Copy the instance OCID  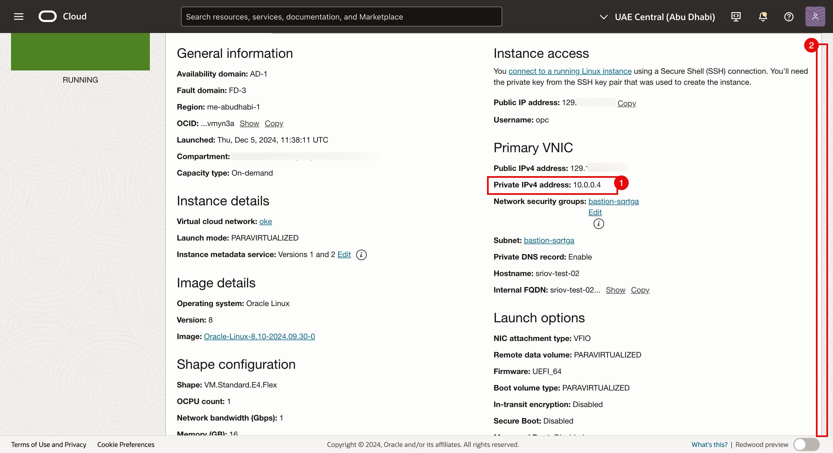[x=274, y=123]
